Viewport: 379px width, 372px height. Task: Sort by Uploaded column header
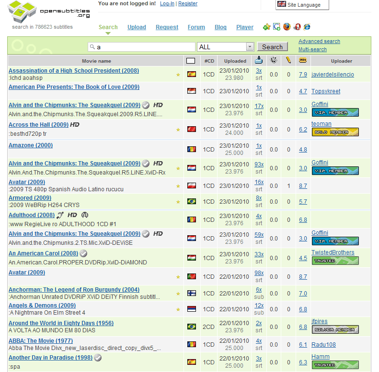pos(235,61)
